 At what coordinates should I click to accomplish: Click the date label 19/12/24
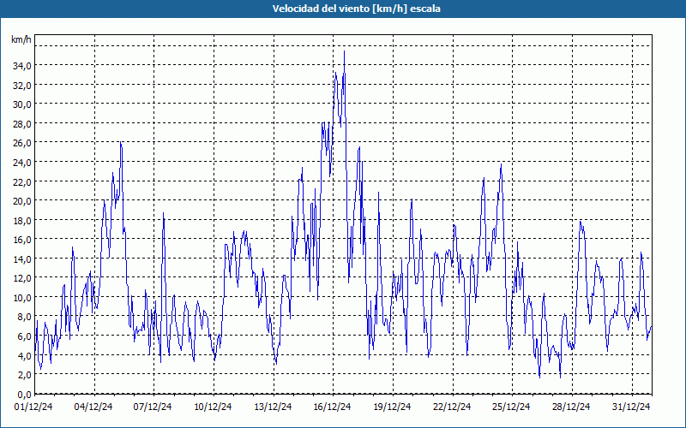tap(393, 407)
